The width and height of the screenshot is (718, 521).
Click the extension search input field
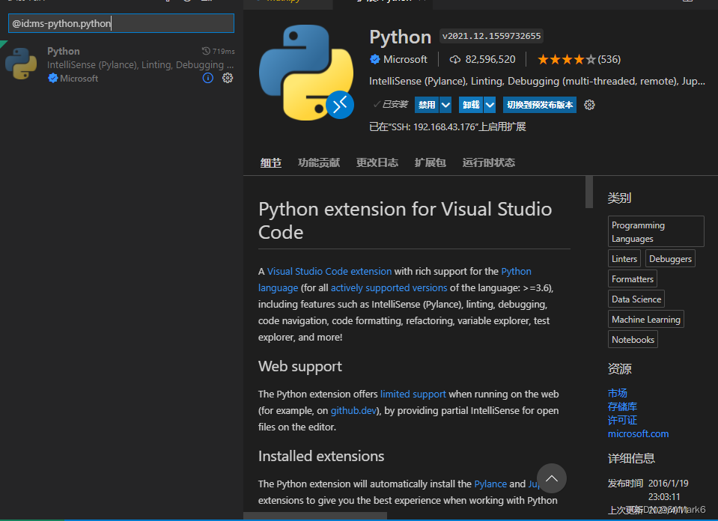120,23
